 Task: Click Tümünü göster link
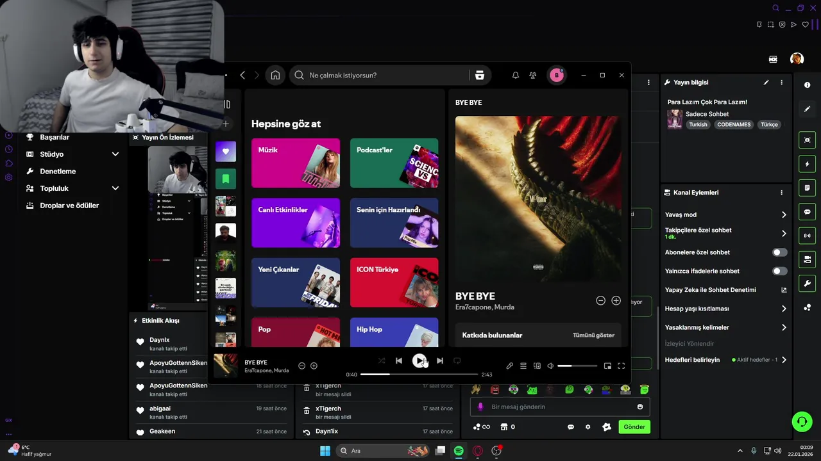coord(593,335)
